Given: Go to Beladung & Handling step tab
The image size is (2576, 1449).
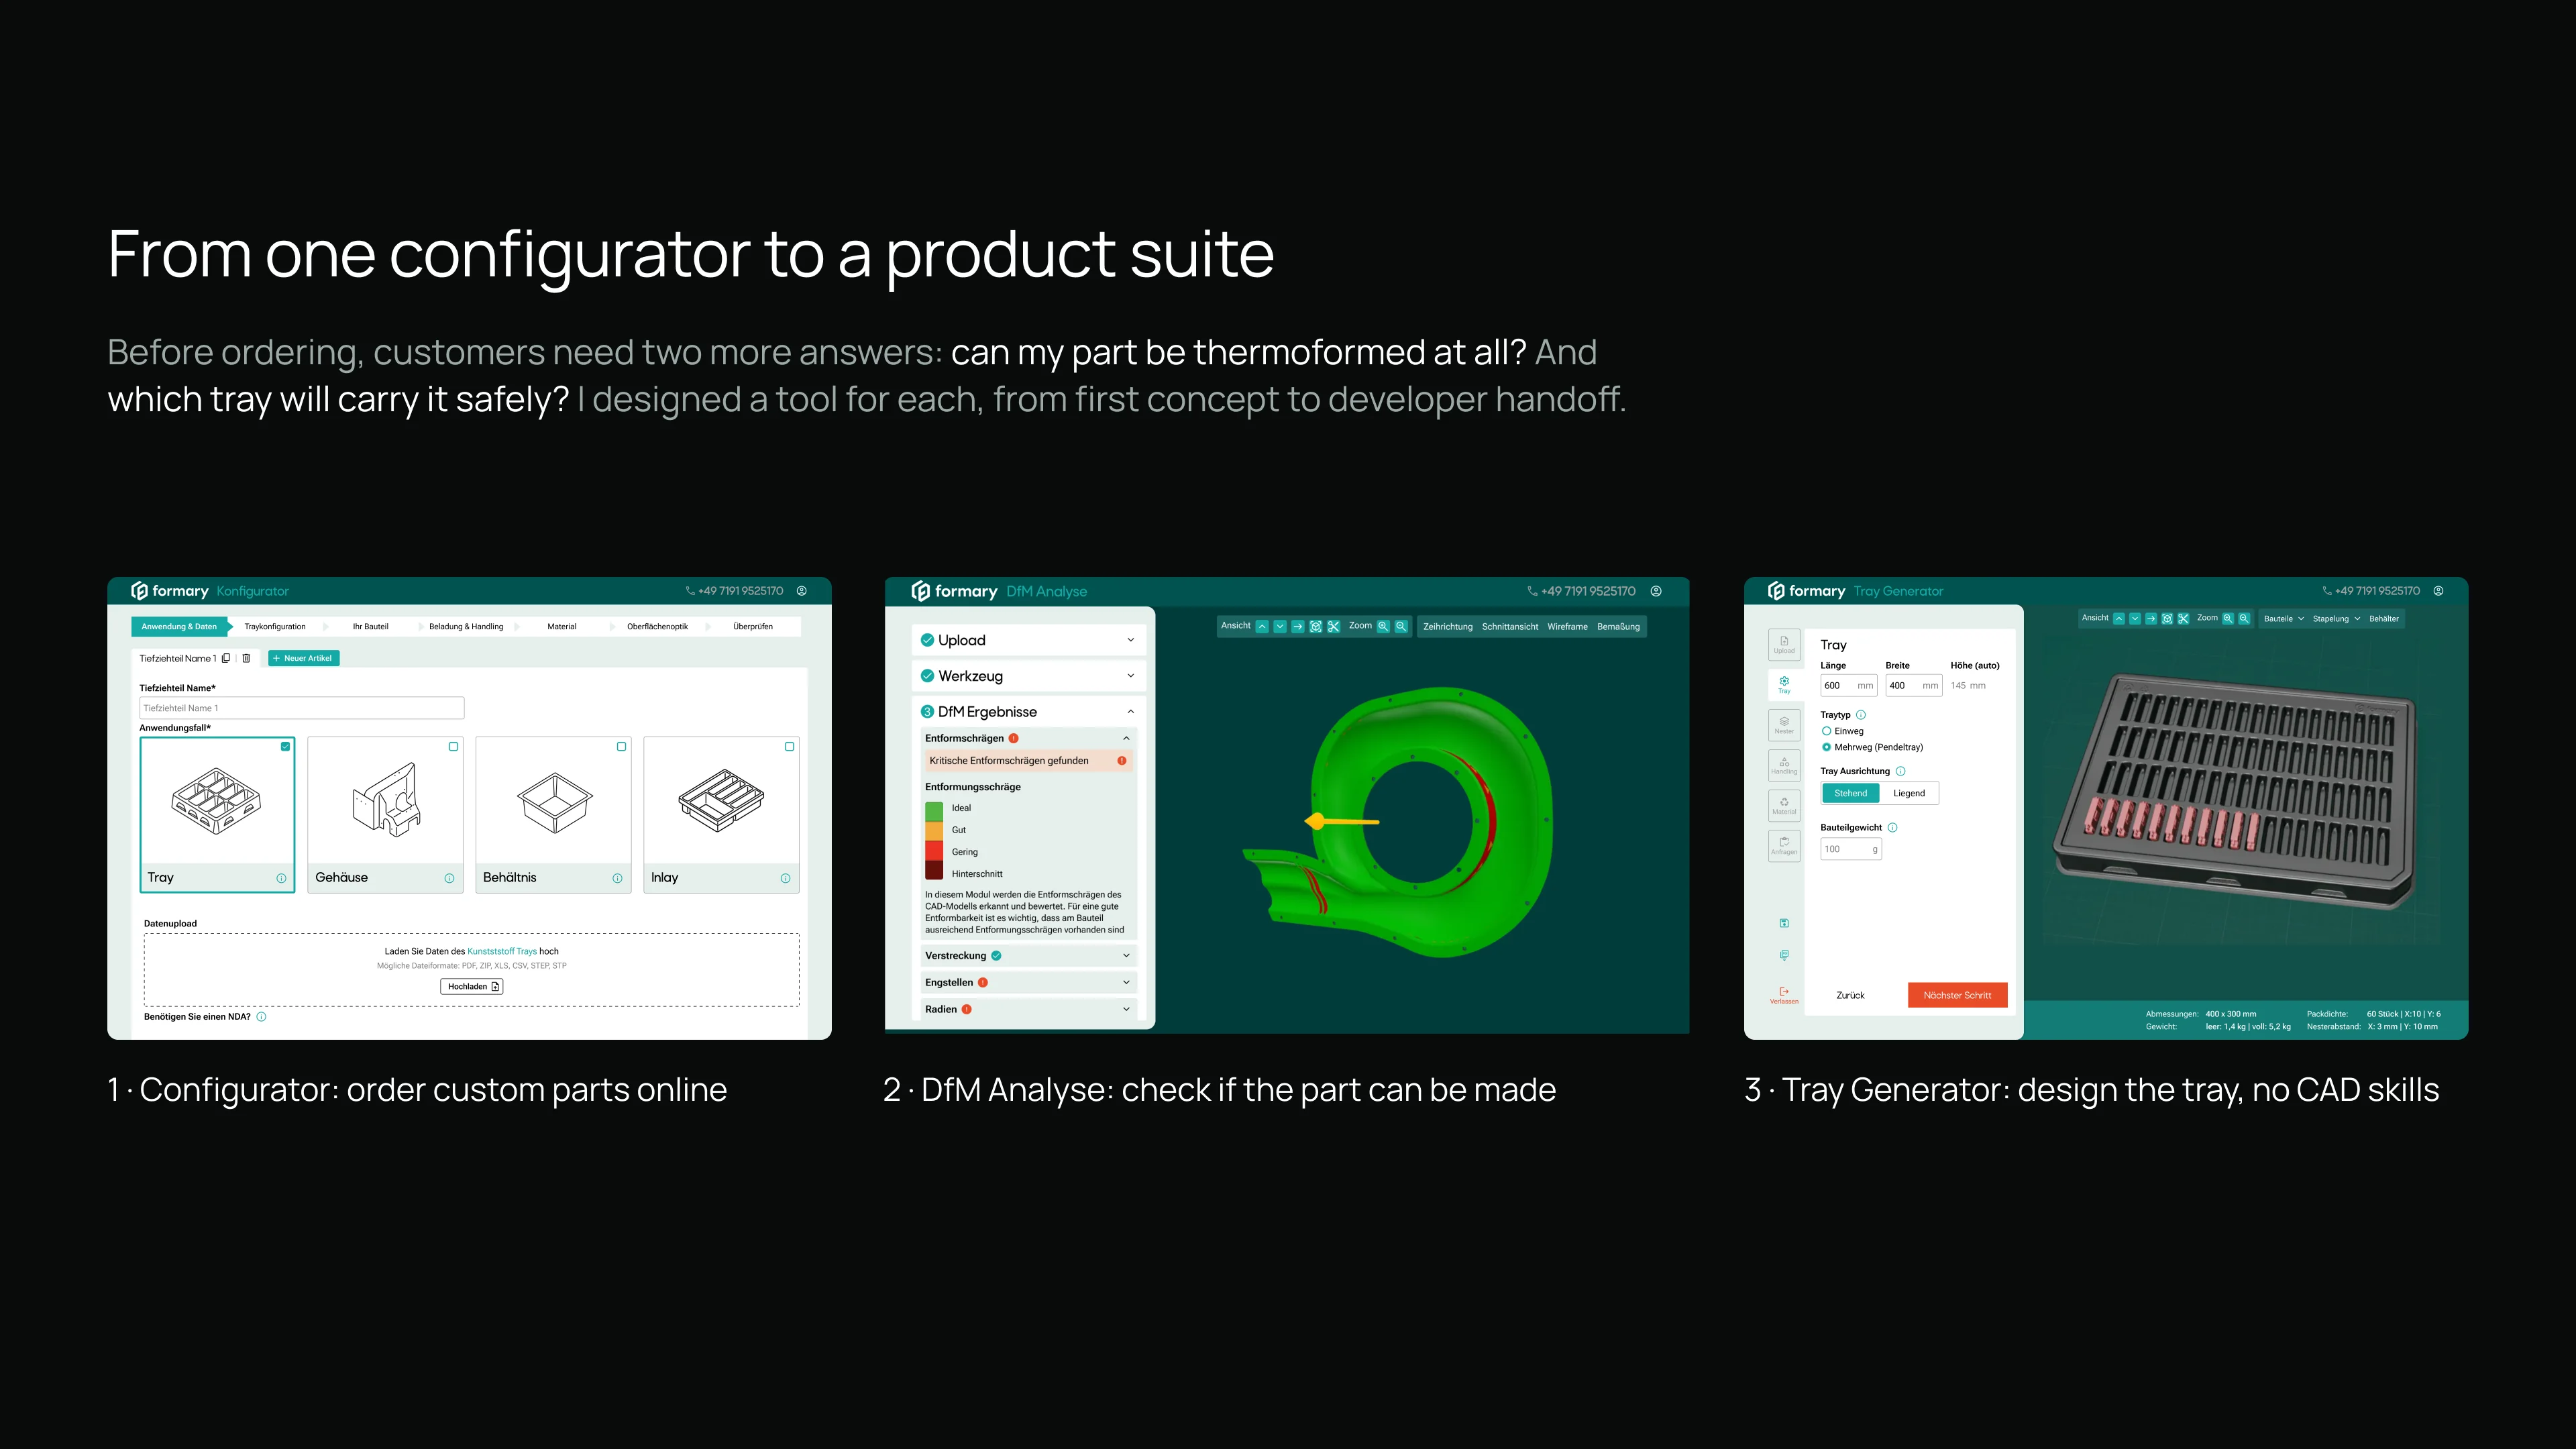Looking at the screenshot, I should 466,627.
